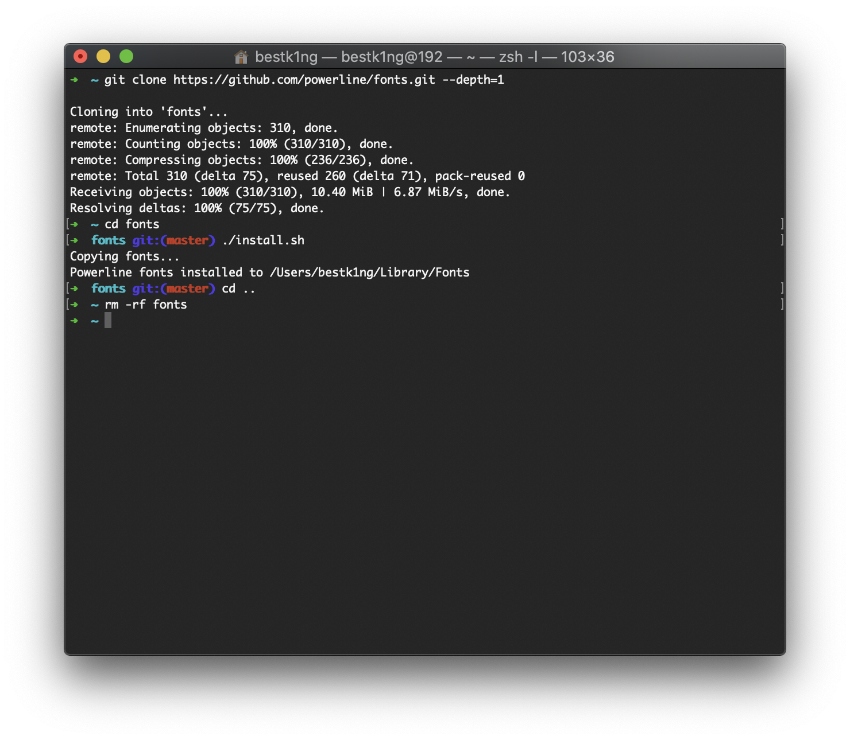Click the 'cd ..' command

[x=238, y=289]
